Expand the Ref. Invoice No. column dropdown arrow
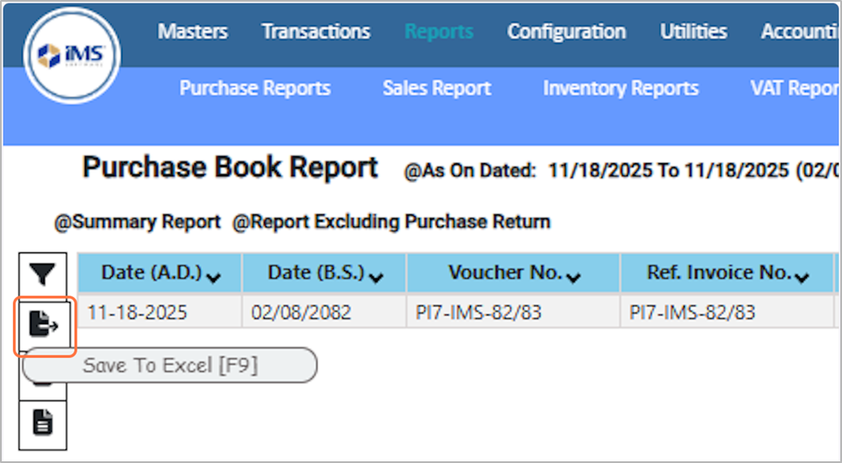 point(802,276)
